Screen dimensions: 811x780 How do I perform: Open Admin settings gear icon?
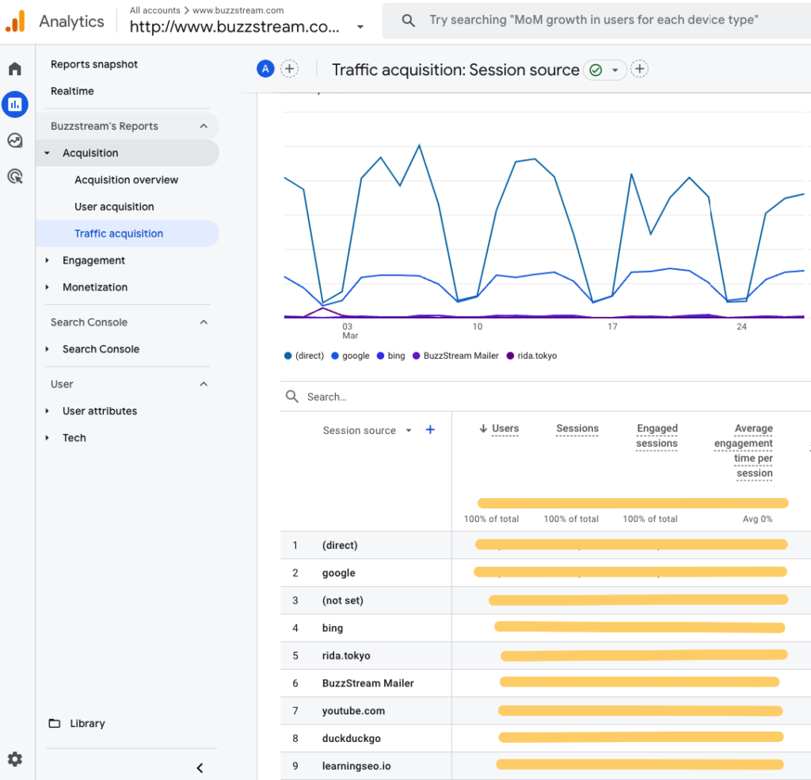pos(15,759)
